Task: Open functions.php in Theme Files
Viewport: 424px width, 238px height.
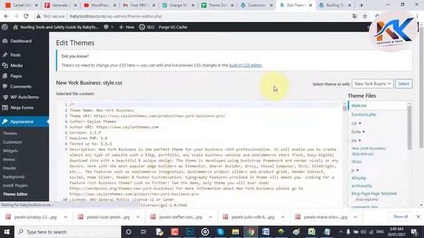Action: [x=364, y=114]
